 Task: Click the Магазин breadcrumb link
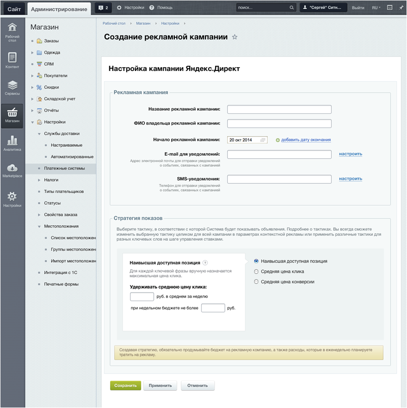[143, 23]
